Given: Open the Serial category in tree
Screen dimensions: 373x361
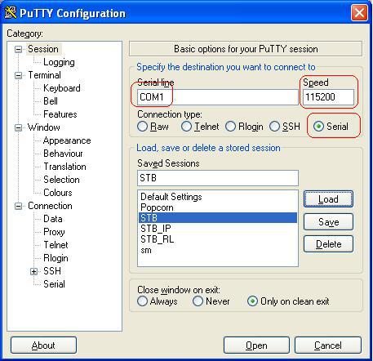Looking at the screenshot, I should click(54, 284).
